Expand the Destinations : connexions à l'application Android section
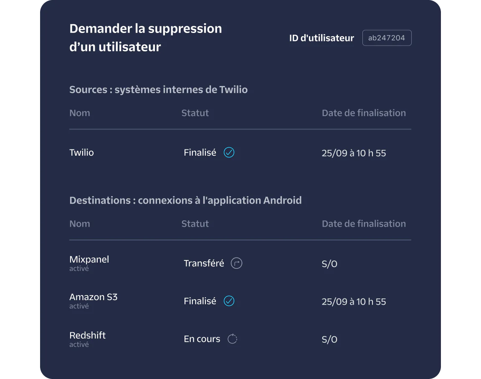The width and height of the screenshot is (481, 379). click(x=185, y=200)
